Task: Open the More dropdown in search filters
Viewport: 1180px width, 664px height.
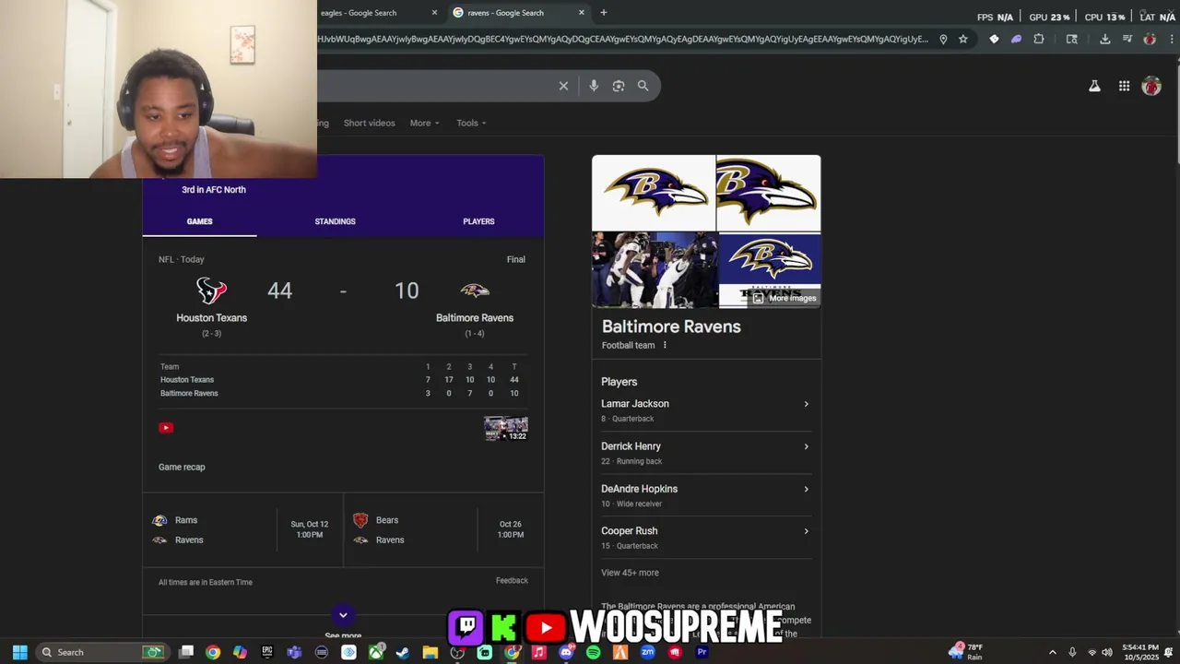Action: point(424,123)
